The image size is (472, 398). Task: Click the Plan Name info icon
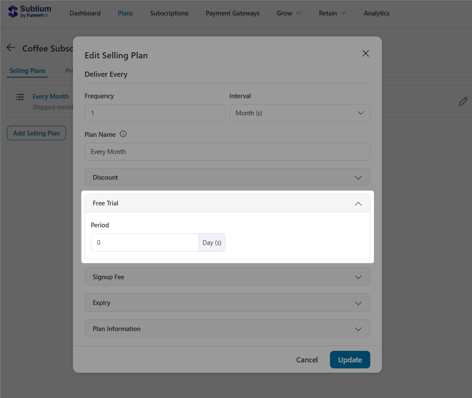click(x=123, y=134)
